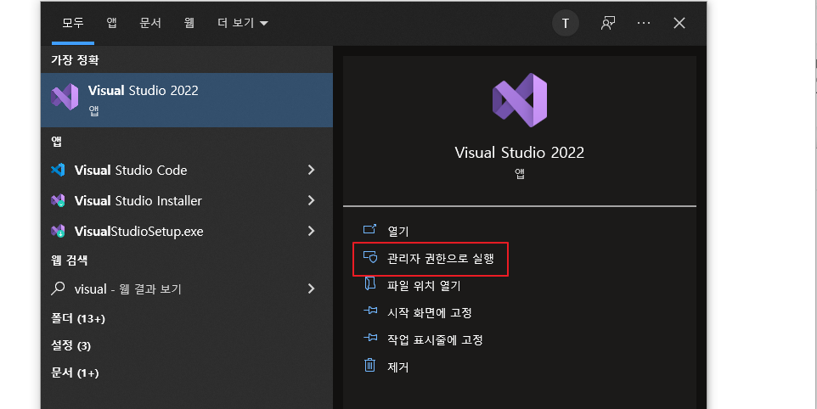Expand the 더 보기 dropdown
817x409 pixels.
pyautogui.click(x=242, y=23)
